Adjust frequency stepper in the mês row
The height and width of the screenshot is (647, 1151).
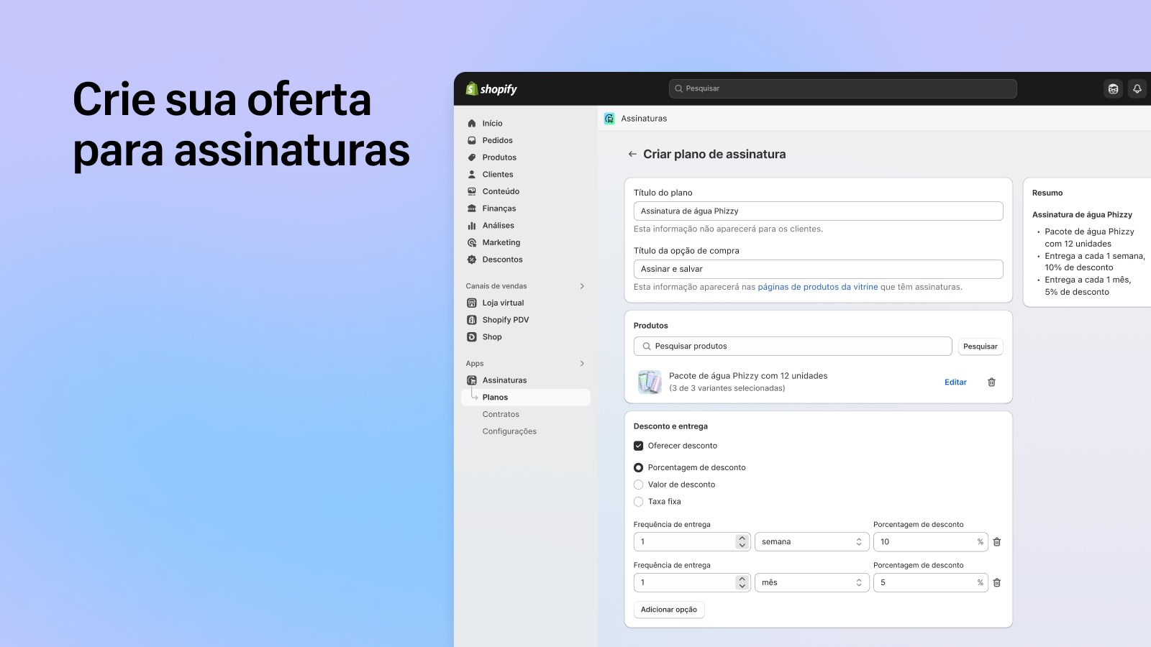tap(742, 583)
